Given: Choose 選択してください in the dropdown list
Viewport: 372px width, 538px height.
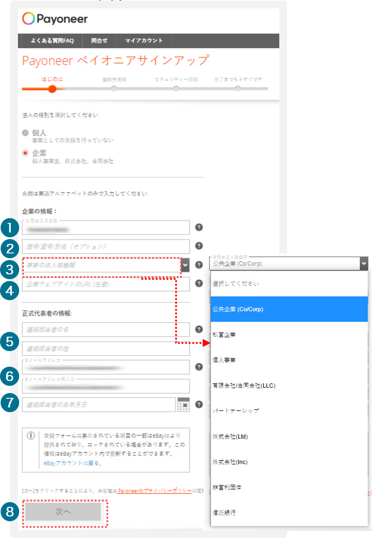Looking at the screenshot, I should [x=289, y=284].
